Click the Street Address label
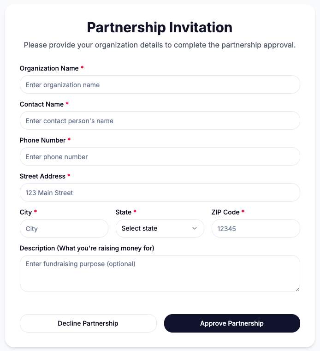 coord(42,176)
